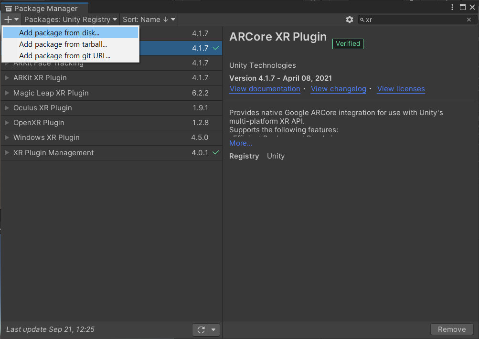Click version 6.2.2 of Magic Leap
Screen dimensions: 479x339
200,93
